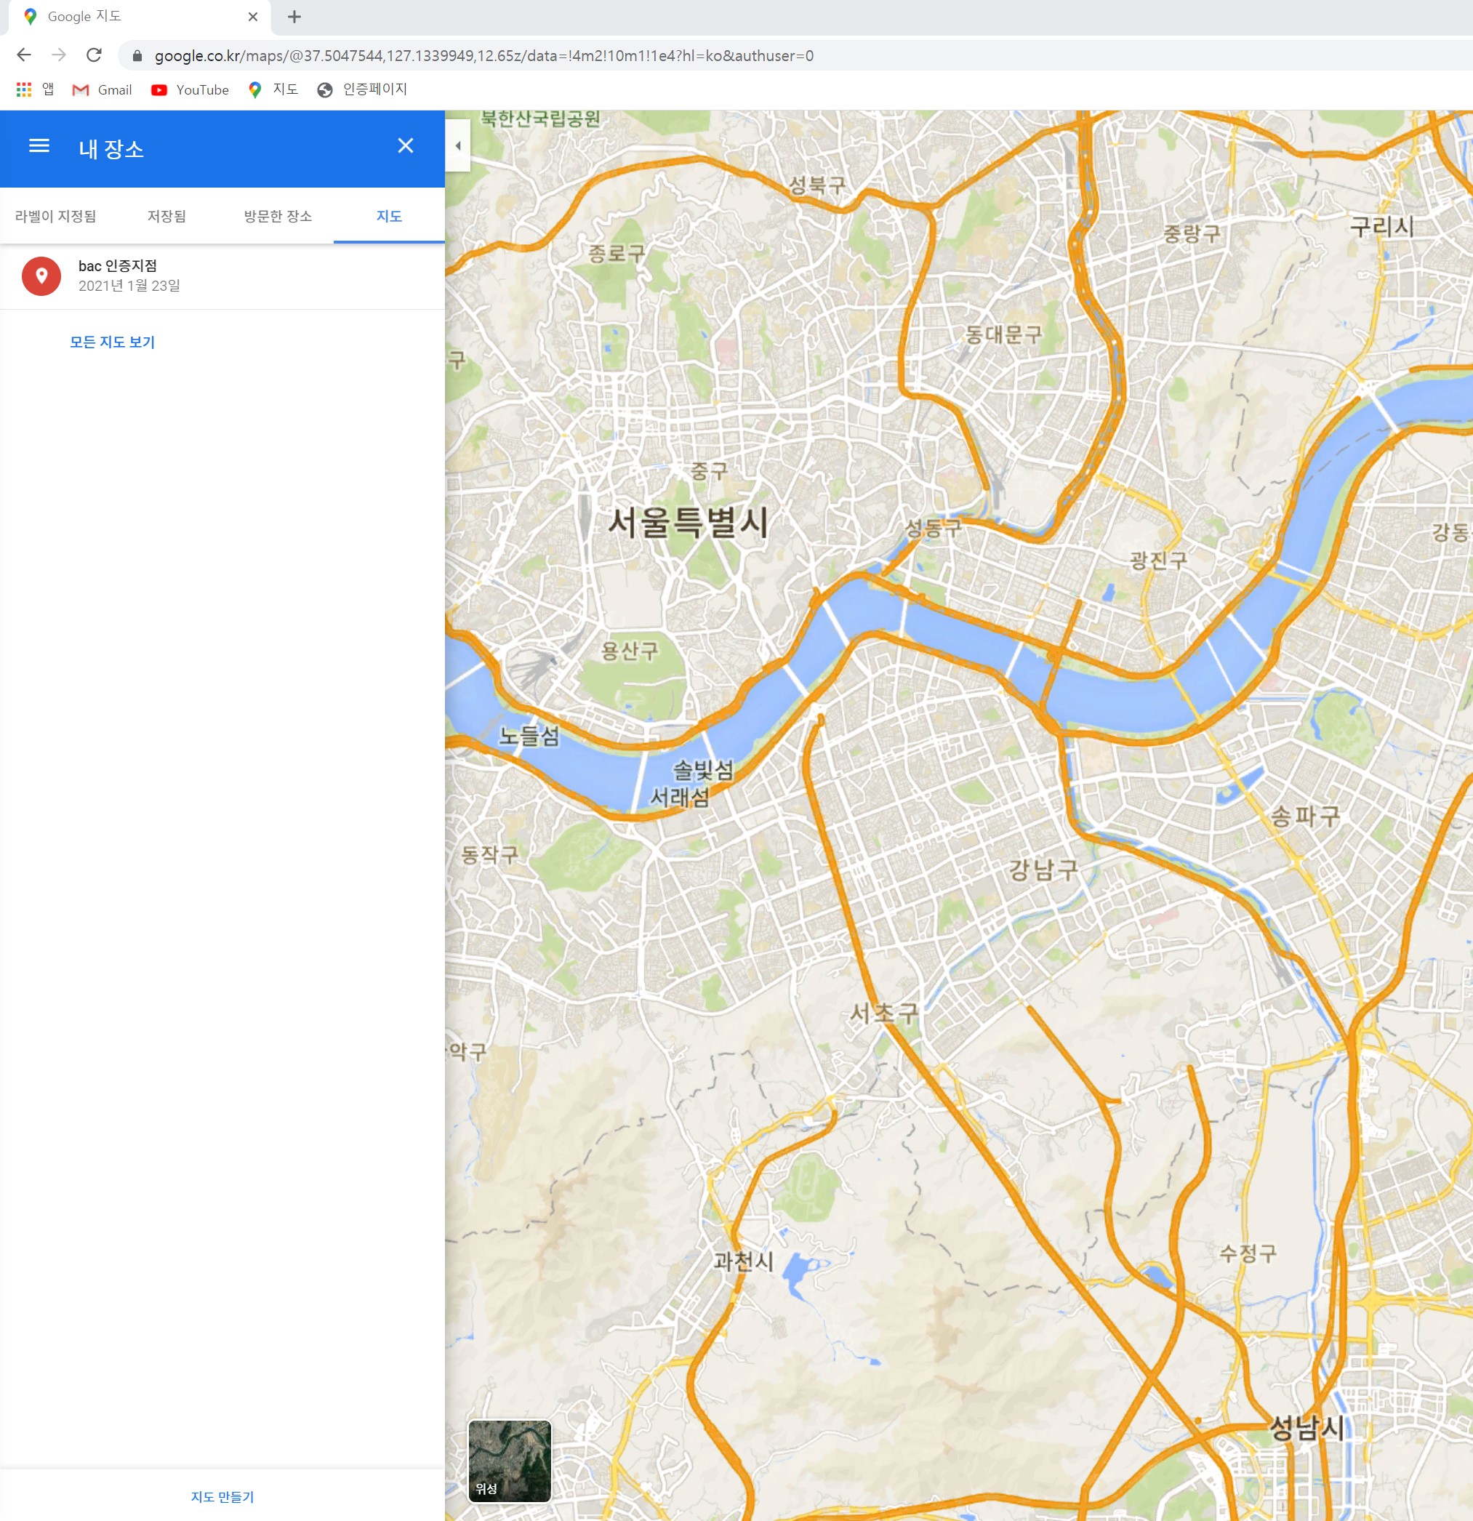1473x1521 pixels.
Task: Close the My Places side panel
Action: coord(405,146)
